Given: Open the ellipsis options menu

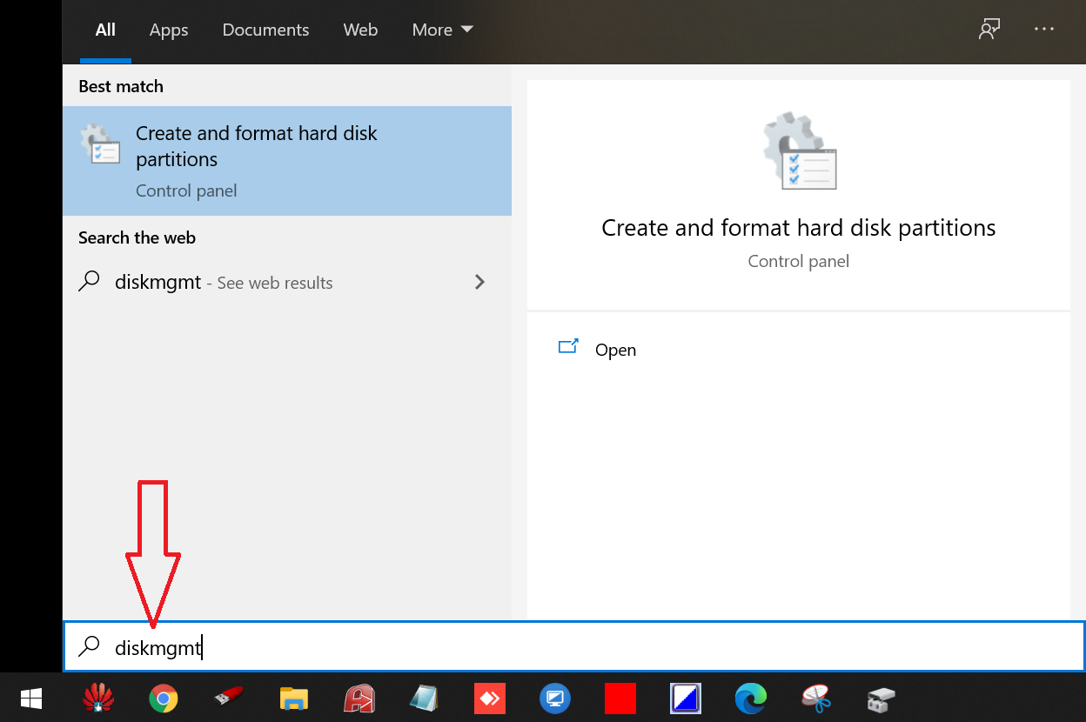Looking at the screenshot, I should [1043, 29].
